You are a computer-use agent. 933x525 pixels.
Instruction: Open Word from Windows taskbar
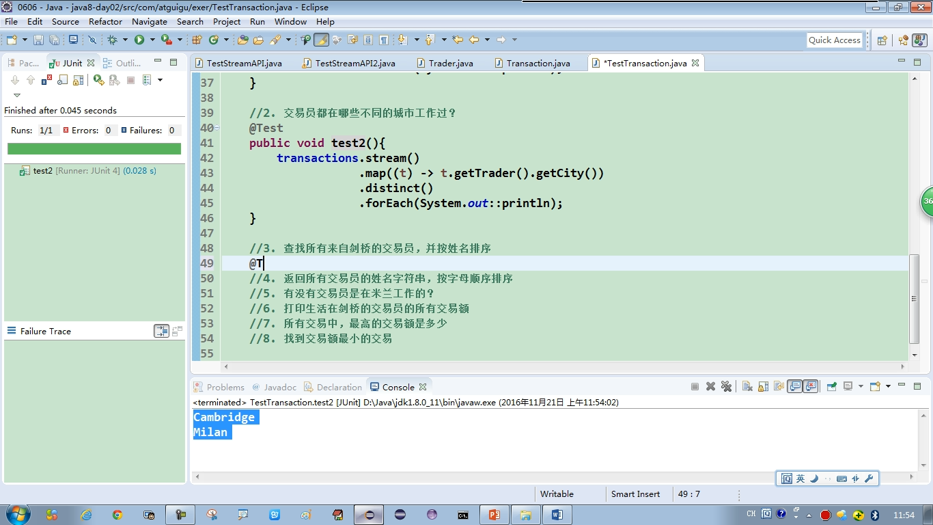[x=557, y=515]
